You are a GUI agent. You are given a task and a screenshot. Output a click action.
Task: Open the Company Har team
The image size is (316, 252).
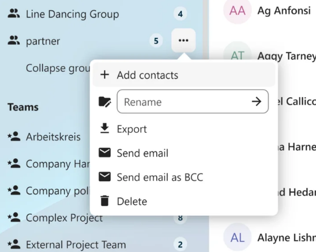[58, 164]
